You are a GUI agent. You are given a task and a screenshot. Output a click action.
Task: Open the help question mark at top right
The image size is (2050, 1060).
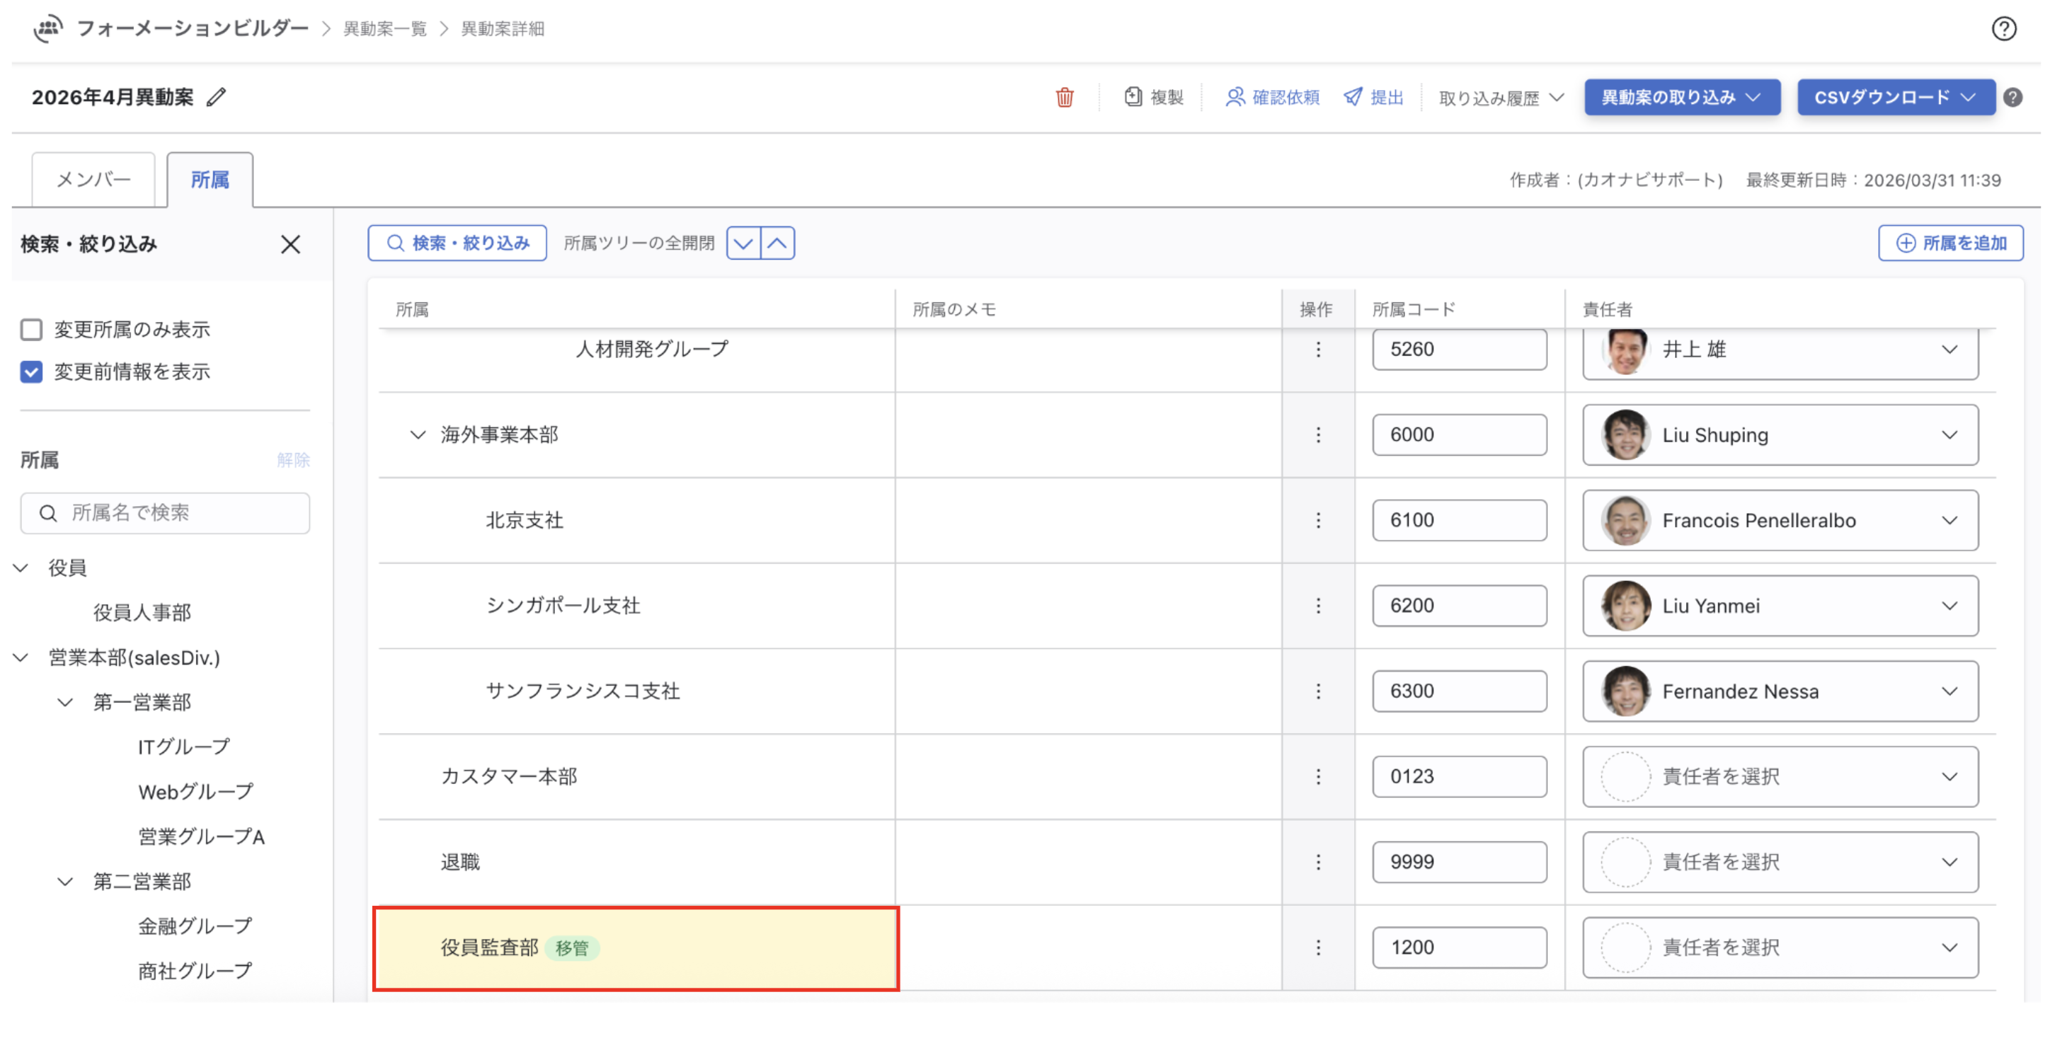pos(2003,28)
